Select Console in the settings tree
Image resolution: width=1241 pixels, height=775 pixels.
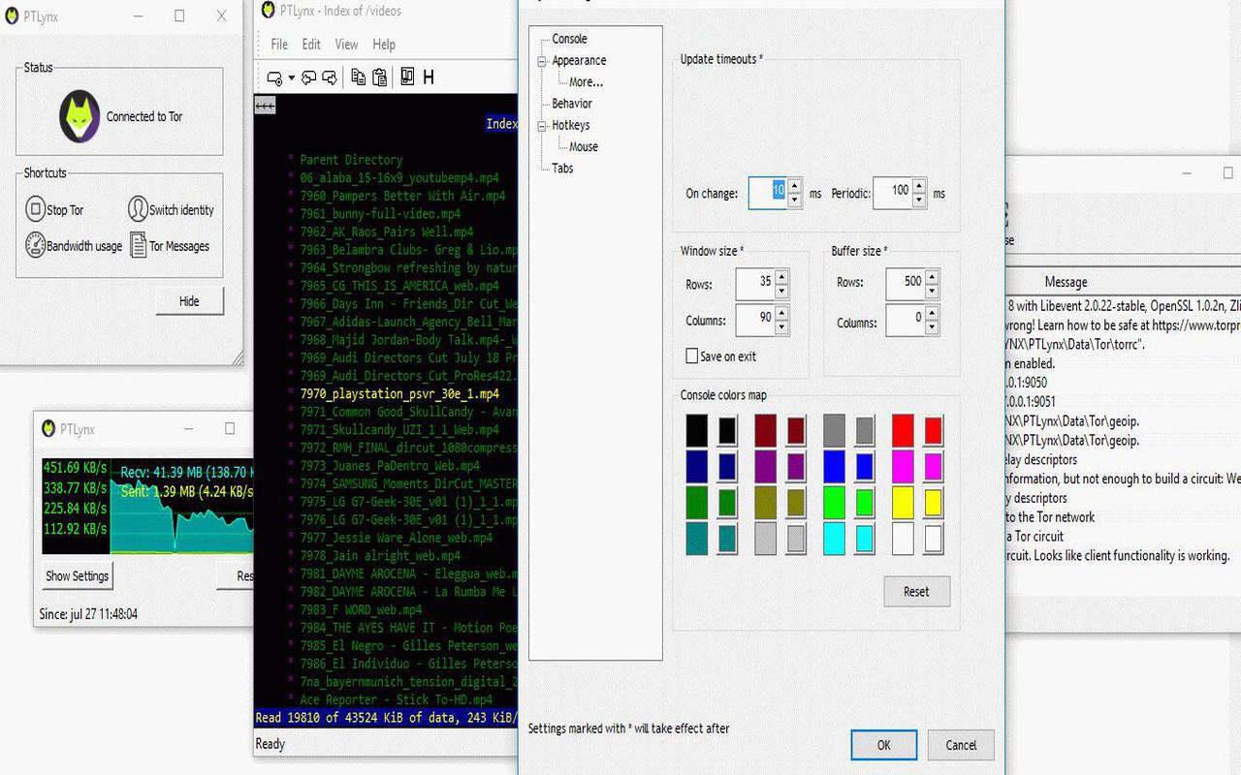[570, 39]
